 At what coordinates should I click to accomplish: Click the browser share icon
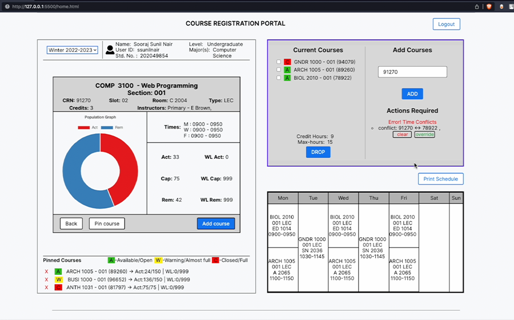pos(477,6)
